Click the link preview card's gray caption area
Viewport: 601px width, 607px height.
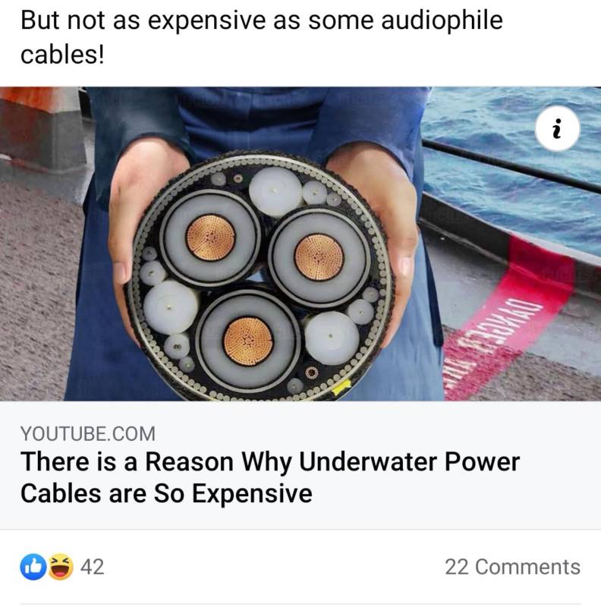pos(300,465)
